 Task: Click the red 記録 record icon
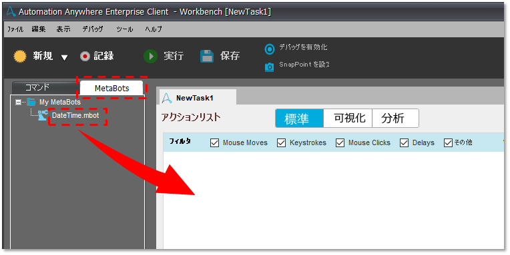tap(85, 57)
